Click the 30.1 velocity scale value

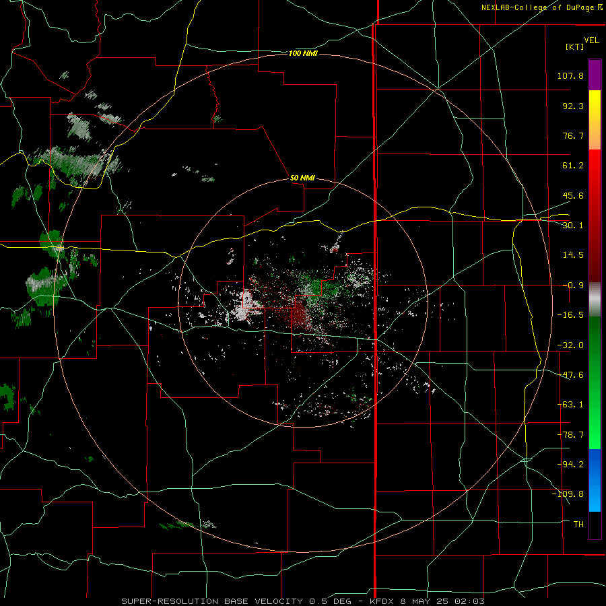pos(573,226)
